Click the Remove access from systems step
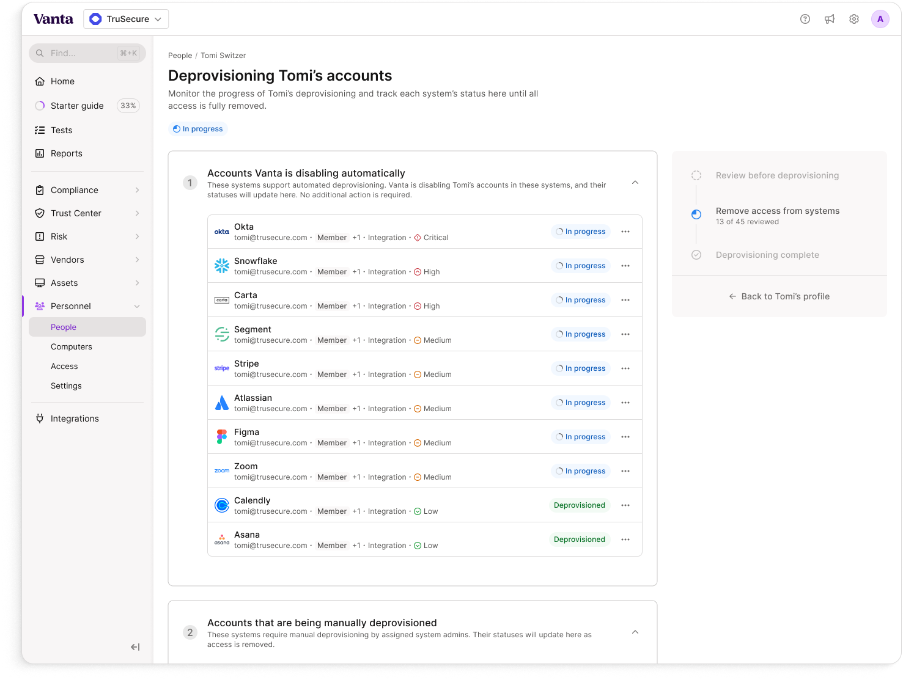903x680 pixels. point(778,211)
